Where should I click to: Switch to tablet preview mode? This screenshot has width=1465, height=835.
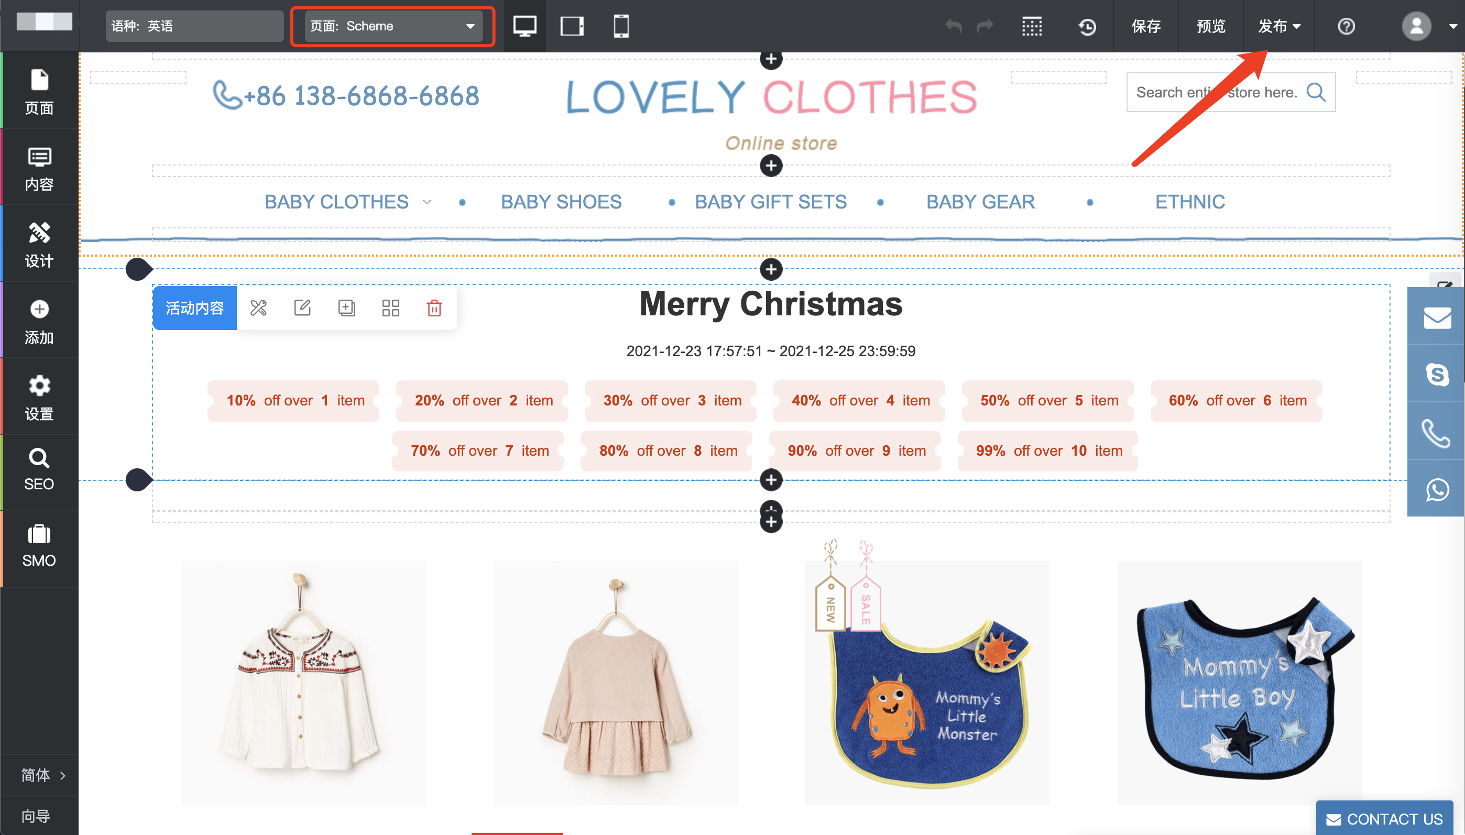572,26
